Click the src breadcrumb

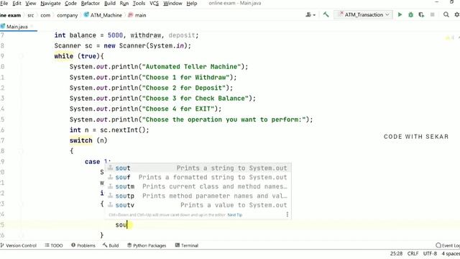pyautogui.click(x=31, y=15)
